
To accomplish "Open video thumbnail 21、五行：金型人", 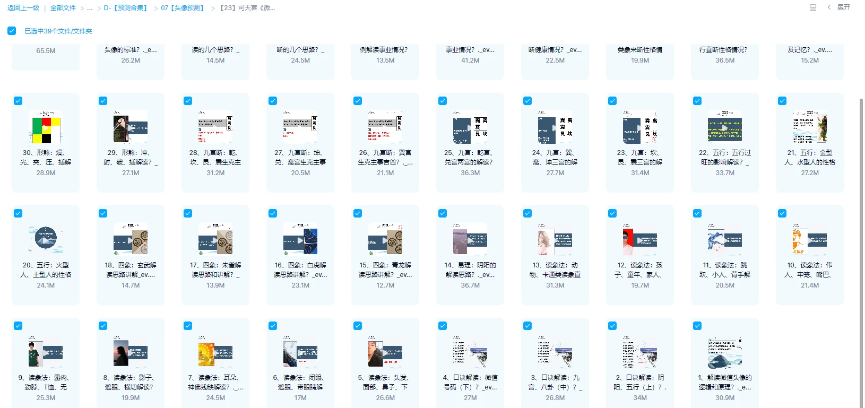I will pos(810,127).
